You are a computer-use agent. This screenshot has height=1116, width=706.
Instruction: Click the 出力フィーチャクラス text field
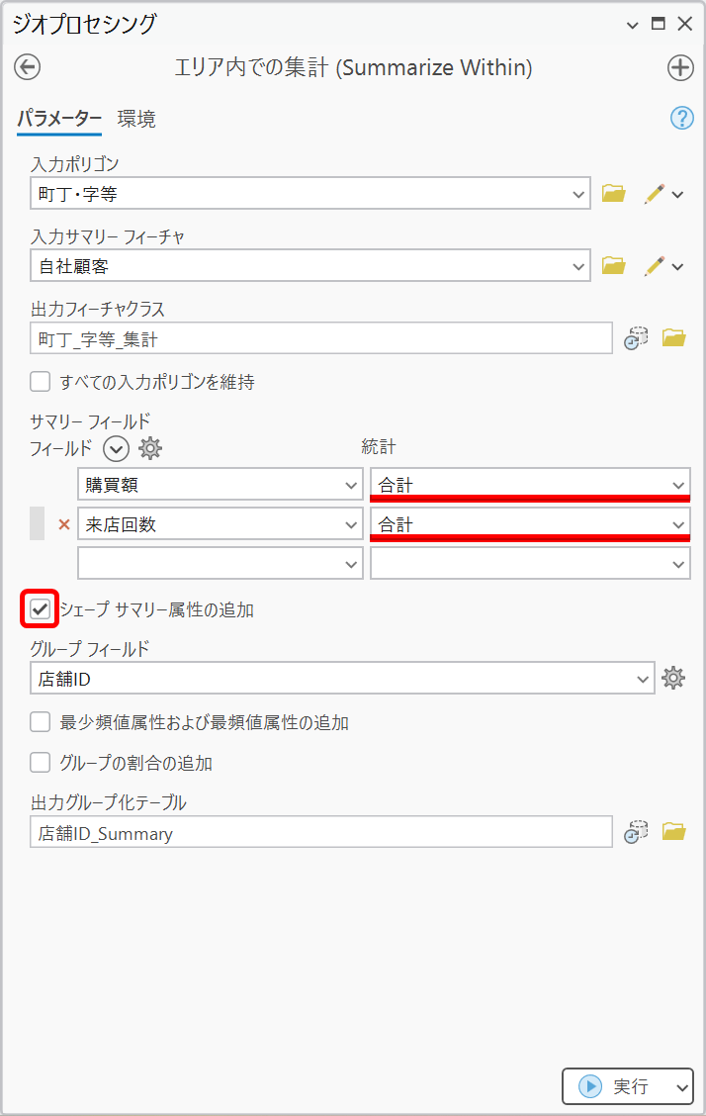[x=321, y=338]
